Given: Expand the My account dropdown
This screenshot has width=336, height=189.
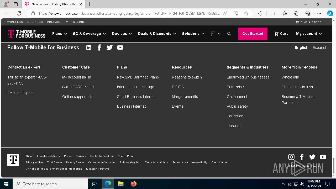Looking at the screenshot, I should click(309, 34).
